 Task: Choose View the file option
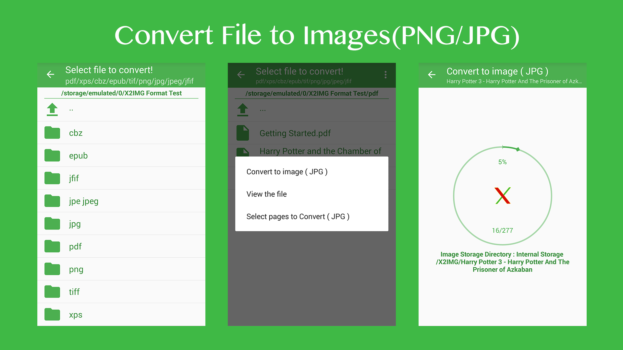point(266,194)
